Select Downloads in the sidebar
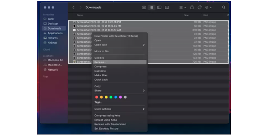The width and height of the screenshot is (272, 136). click(54, 28)
